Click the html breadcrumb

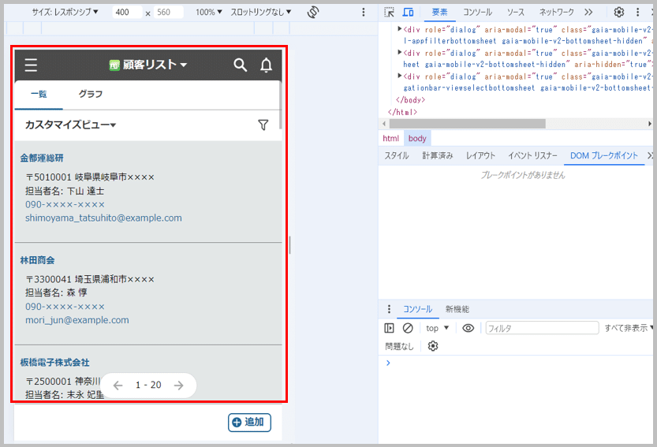coord(390,138)
